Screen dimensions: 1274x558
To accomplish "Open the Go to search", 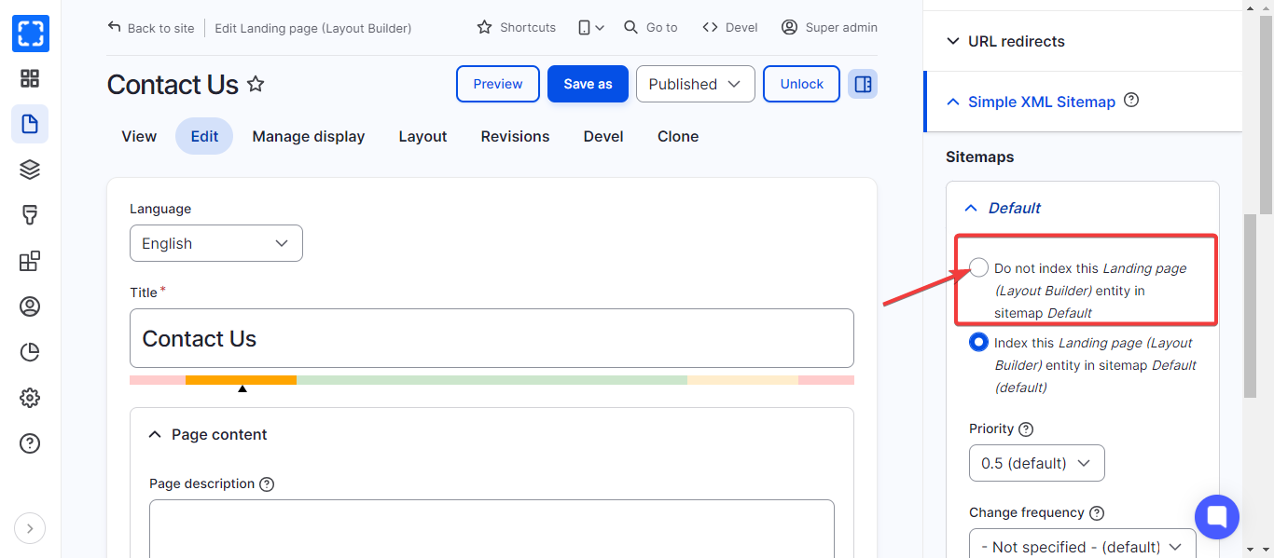I will click(x=651, y=27).
